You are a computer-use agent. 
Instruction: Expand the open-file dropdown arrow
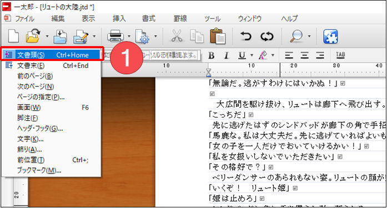(x=47, y=36)
